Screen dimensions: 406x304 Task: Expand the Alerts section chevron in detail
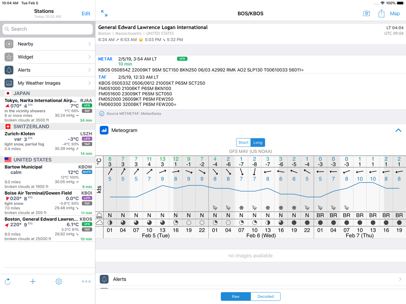tap(400, 279)
